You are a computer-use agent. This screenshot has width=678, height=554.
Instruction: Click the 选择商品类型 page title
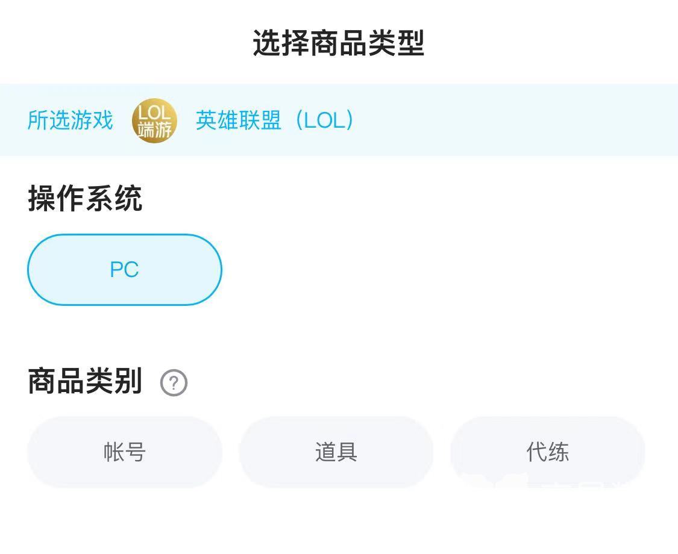339,44
